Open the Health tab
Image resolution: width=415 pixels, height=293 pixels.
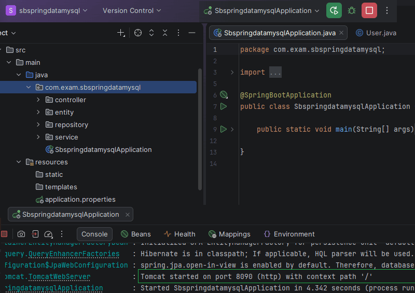coord(179,234)
